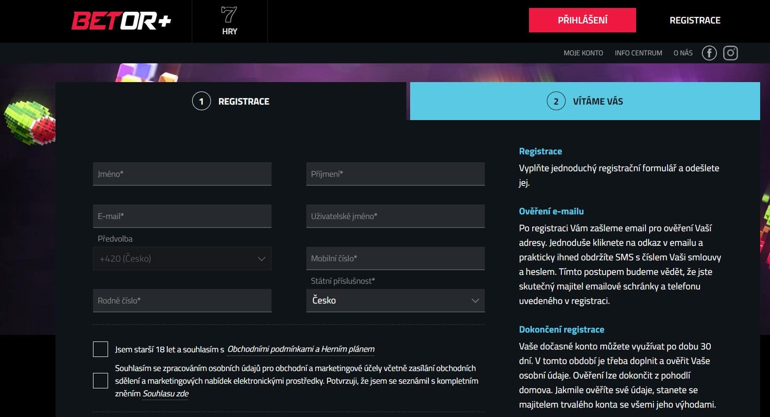
Task: Go to Info centrum
Action: tap(638, 53)
